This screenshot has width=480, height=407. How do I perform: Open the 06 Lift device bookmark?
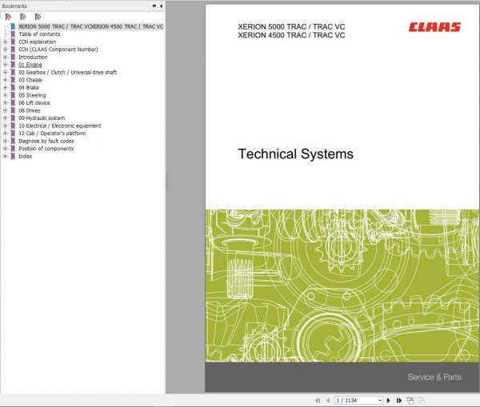[x=34, y=103]
